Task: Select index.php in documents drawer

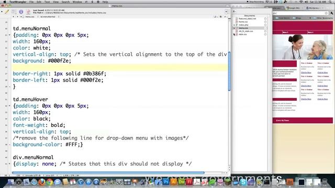Action: point(243,25)
